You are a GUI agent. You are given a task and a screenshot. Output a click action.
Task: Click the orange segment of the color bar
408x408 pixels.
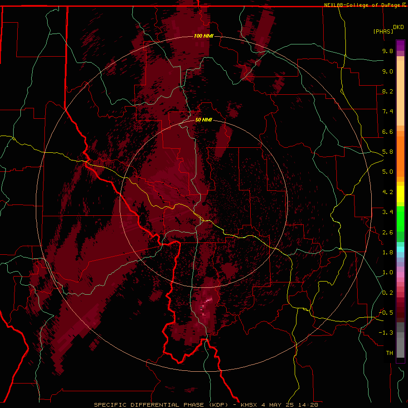(x=400, y=156)
